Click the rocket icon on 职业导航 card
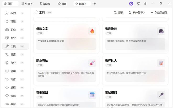 [x=92, y=63]
